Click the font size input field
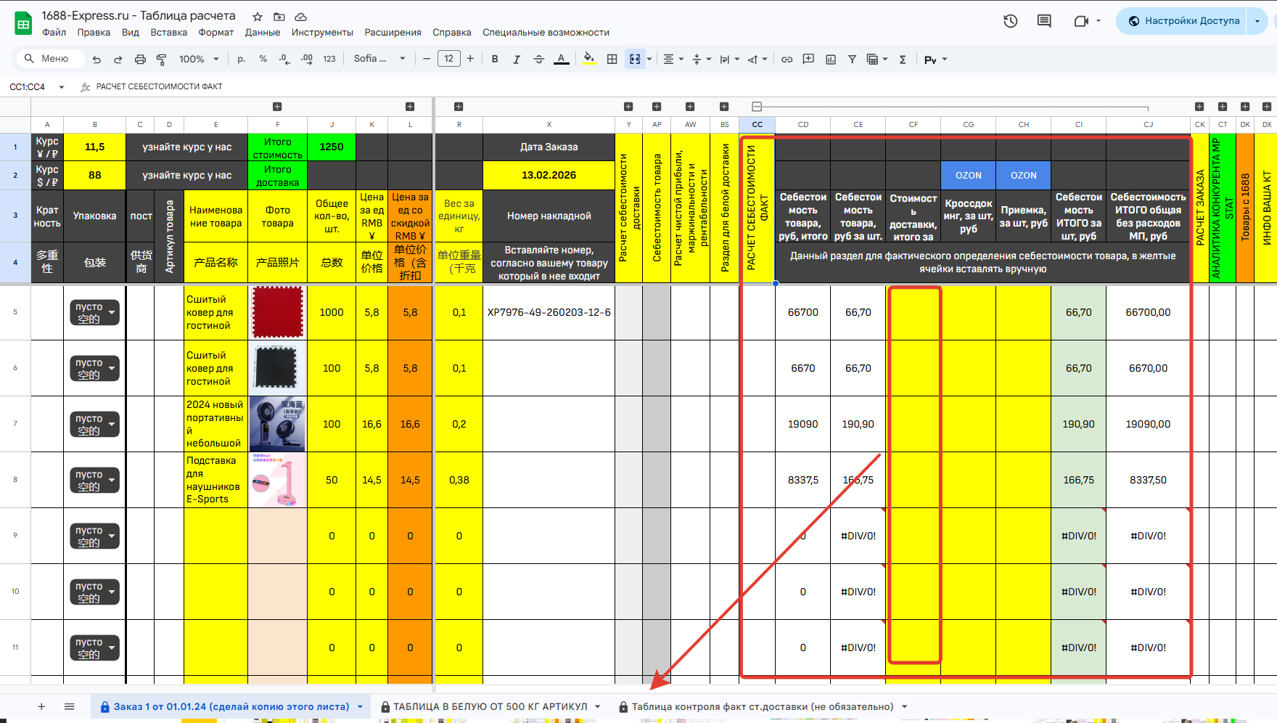 click(x=448, y=59)
